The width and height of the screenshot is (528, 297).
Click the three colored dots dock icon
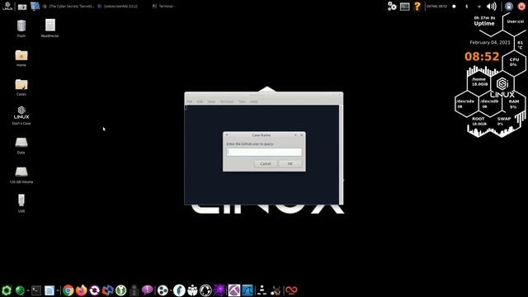(x=163, y=290)
